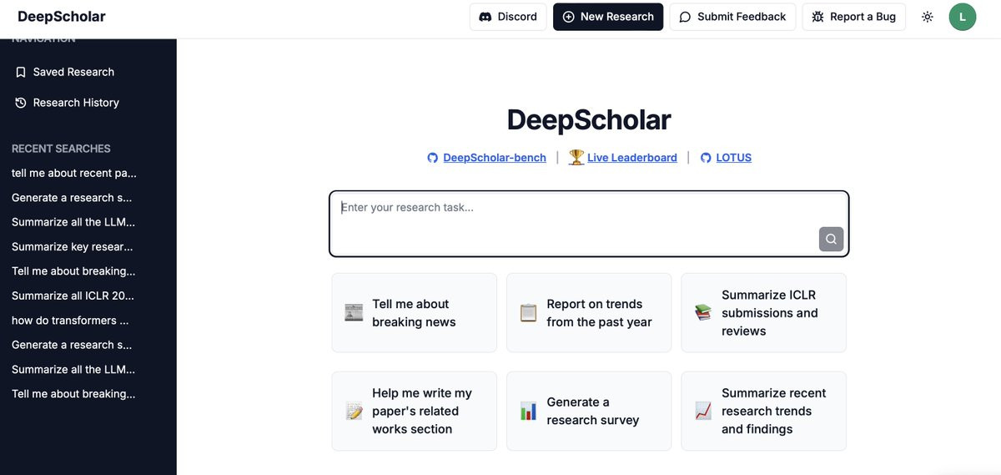1001x475 pixels.
Task: Click the search magnifier icon in input box
Action: click(x=831, y=239)
